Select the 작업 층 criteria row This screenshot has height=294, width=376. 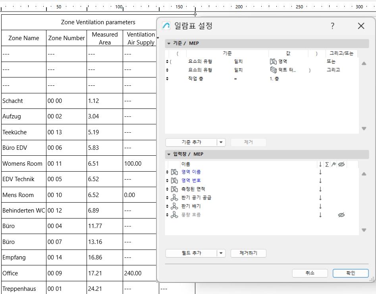coord(262,79)
